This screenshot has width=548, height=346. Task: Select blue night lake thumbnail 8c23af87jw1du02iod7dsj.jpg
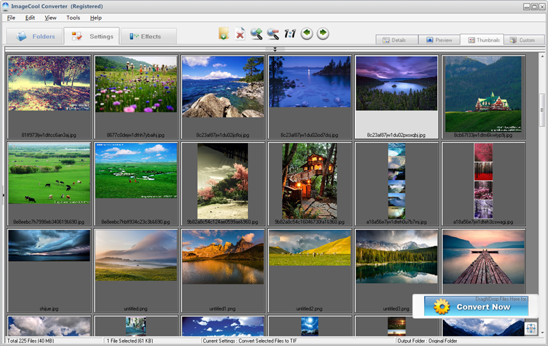(x=310, y=97)
